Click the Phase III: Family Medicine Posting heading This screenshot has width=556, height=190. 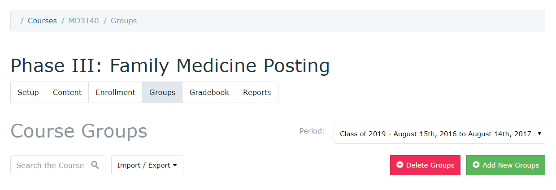pyautogui.click(x=170, y=66)
